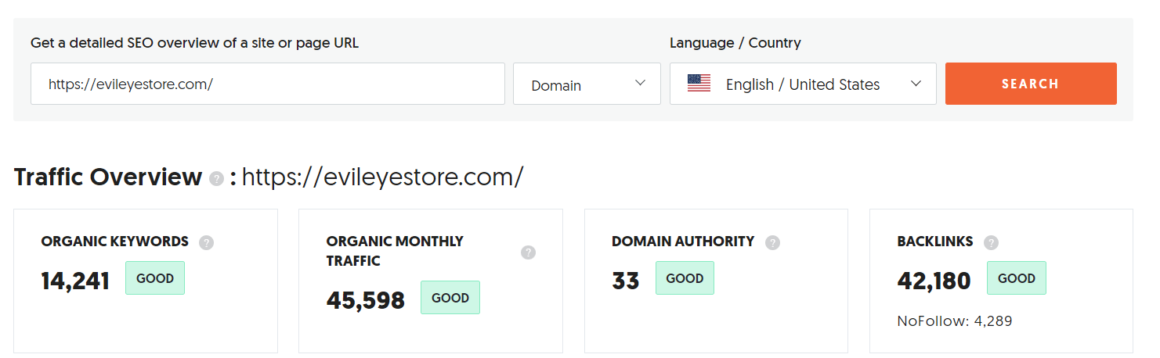This screenshot has height=358, width=1160.
Task: Click the chevron arrow in Language / Country box
Action: tap(916, 84)
